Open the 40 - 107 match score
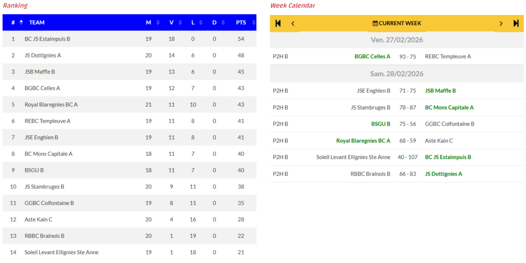The width and height of the screenshot is (526, 263). (x=407, y=157)
